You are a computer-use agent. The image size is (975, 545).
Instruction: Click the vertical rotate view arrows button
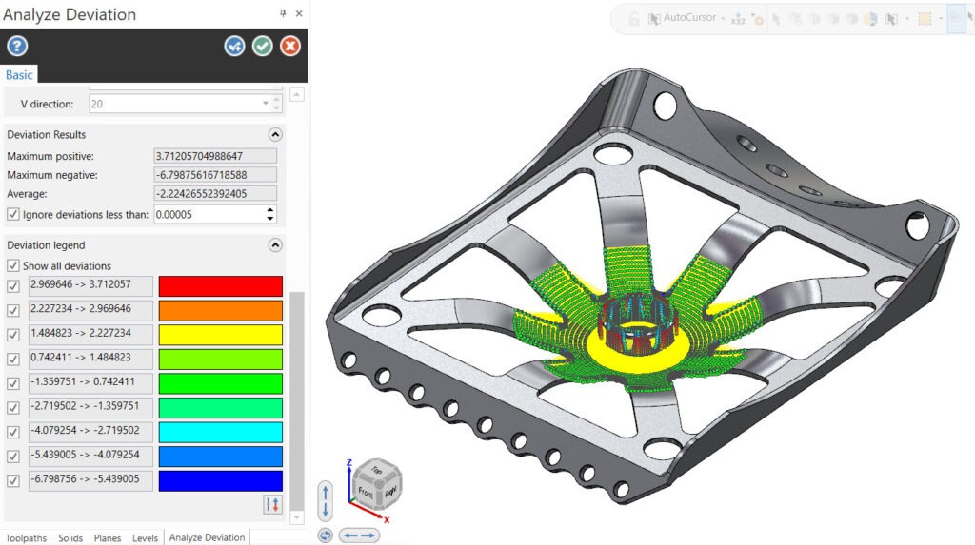(326, 499)
